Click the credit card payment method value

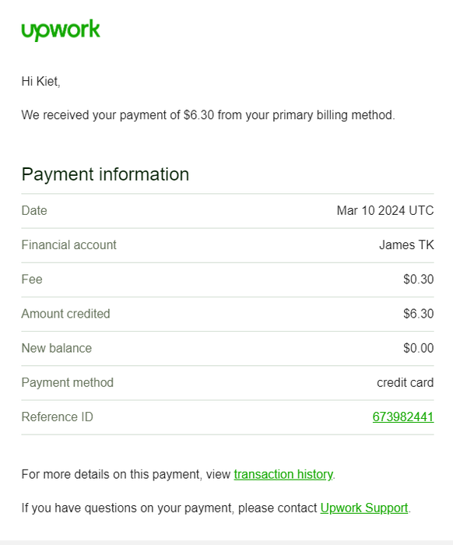click(x=405, y=382)
